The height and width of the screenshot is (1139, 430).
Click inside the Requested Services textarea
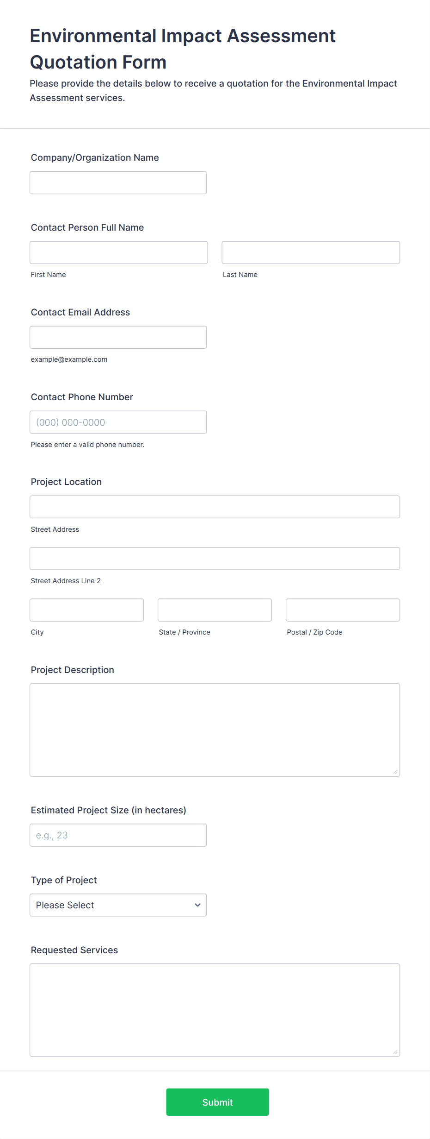(215, 1010)
